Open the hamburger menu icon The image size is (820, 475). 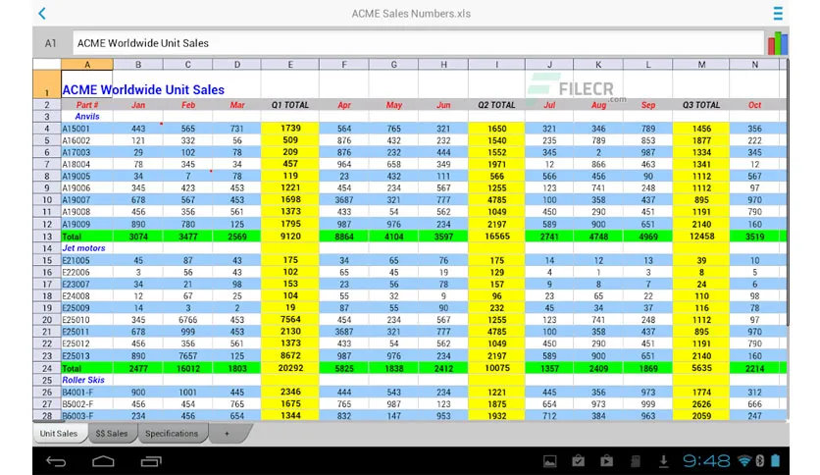pyautogui.click(x=778, y=14)
